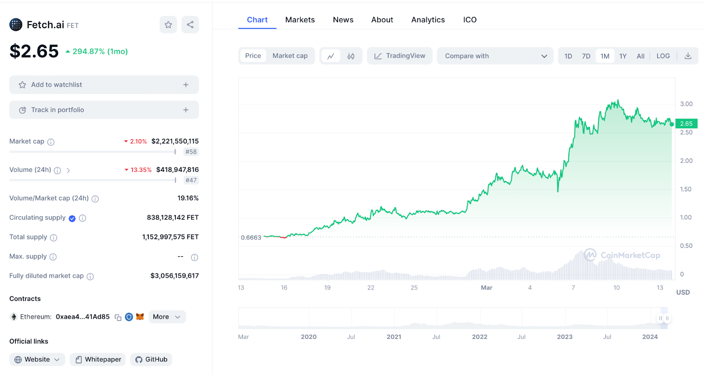Select the 1M time range
The height and width of the screenshot is (375, 705).
pos(605,56)
